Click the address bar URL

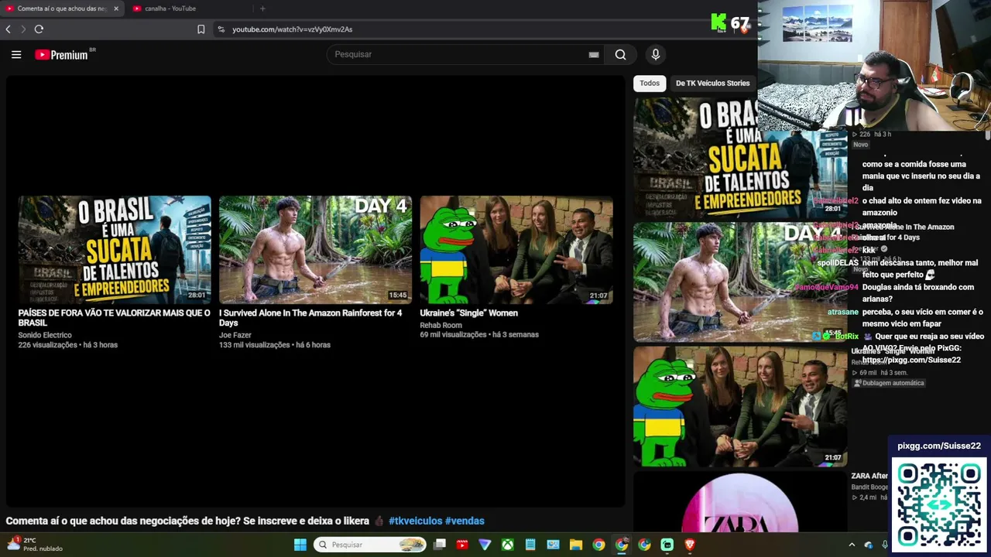pyautogui.click(x=292, y=29)
